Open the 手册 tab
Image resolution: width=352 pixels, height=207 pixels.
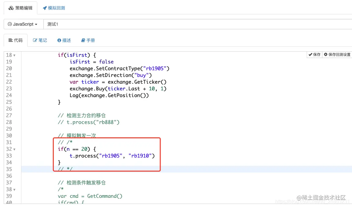(88, 40)
